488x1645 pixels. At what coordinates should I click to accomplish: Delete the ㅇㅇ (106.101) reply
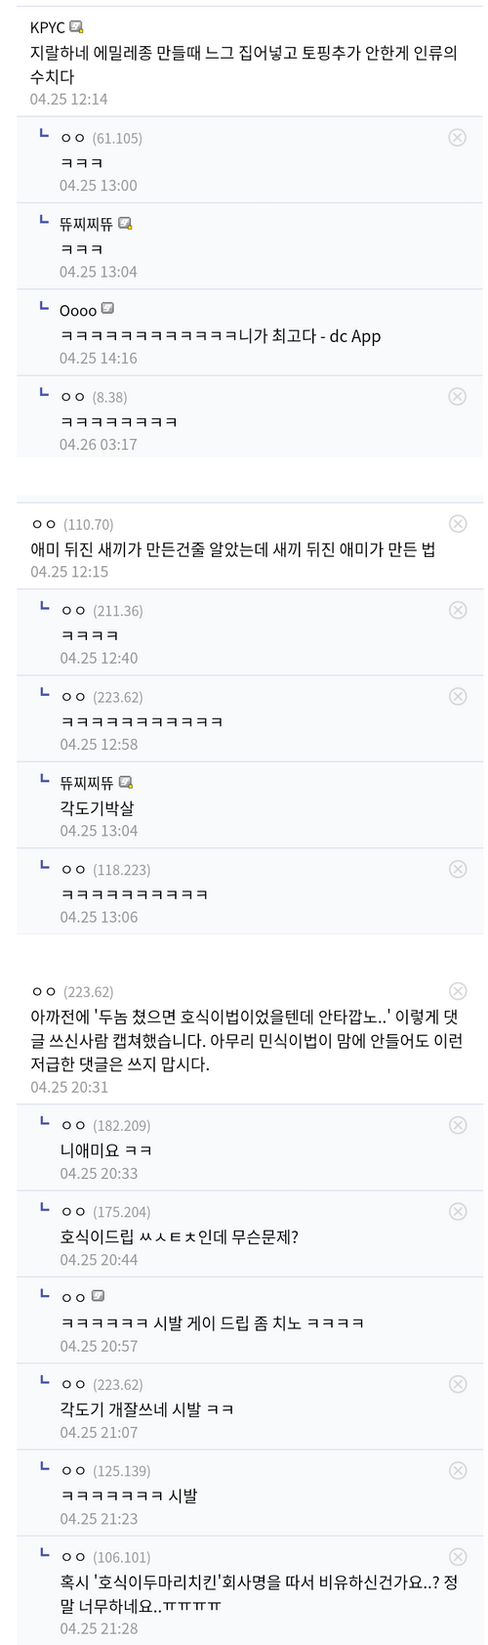click(x=457, y=1556)
